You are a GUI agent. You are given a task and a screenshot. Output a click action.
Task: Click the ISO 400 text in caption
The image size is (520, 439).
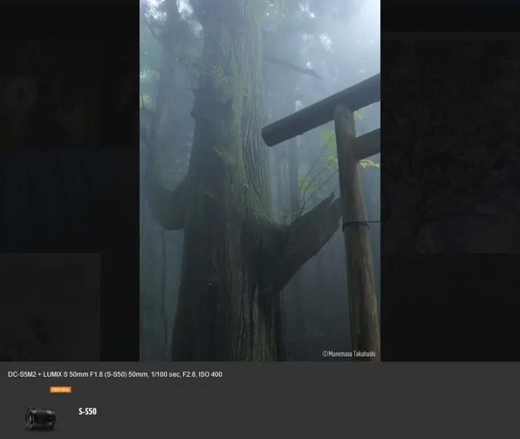click(210, 374)
